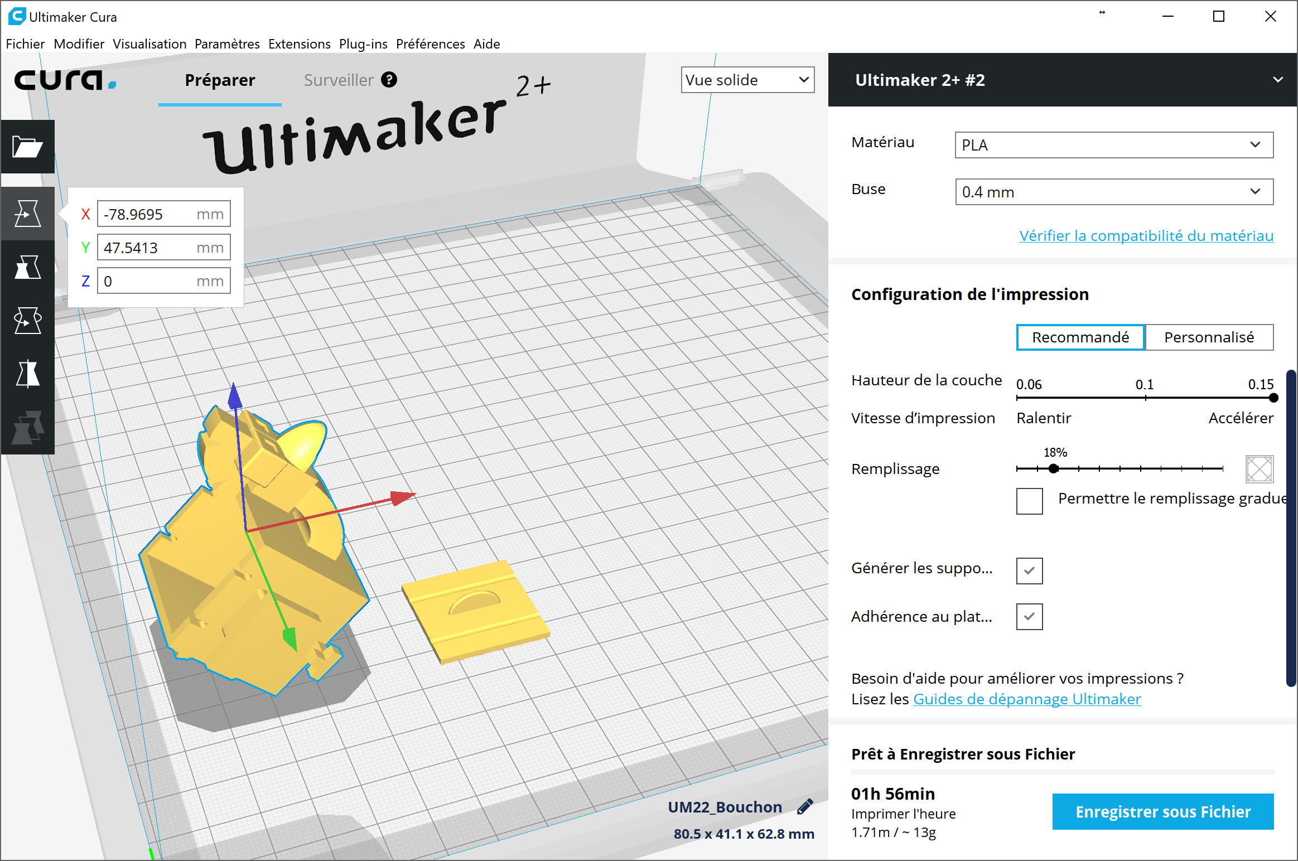Select the Move tool in sidebar
This screenshot has width=1298, height=861.
pyautogui.click(x=27, y=214)
